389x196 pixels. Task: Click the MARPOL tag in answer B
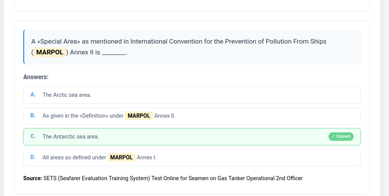pos(139,116)
